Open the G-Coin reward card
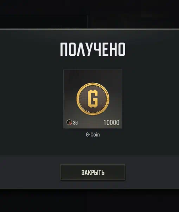This screenshot has width=179, height=212. tap(93, 99)
